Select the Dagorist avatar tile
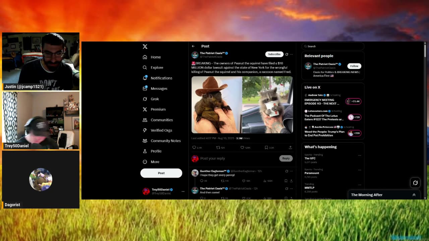Viewport: 429px width, 241px height. [x=41, y=179]
